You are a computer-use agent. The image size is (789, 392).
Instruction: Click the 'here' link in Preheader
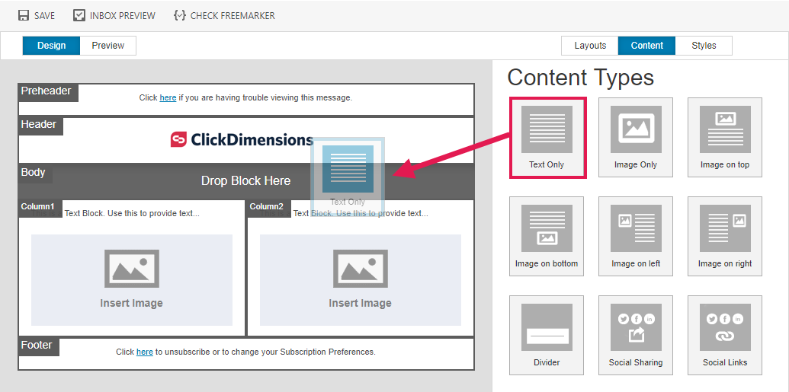tap(168, 98)
